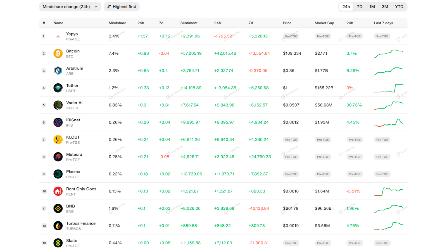The image size is (447, 251).
Task: Click Meteora's -0.08 7d mindshare change
Action: (164, 157)
